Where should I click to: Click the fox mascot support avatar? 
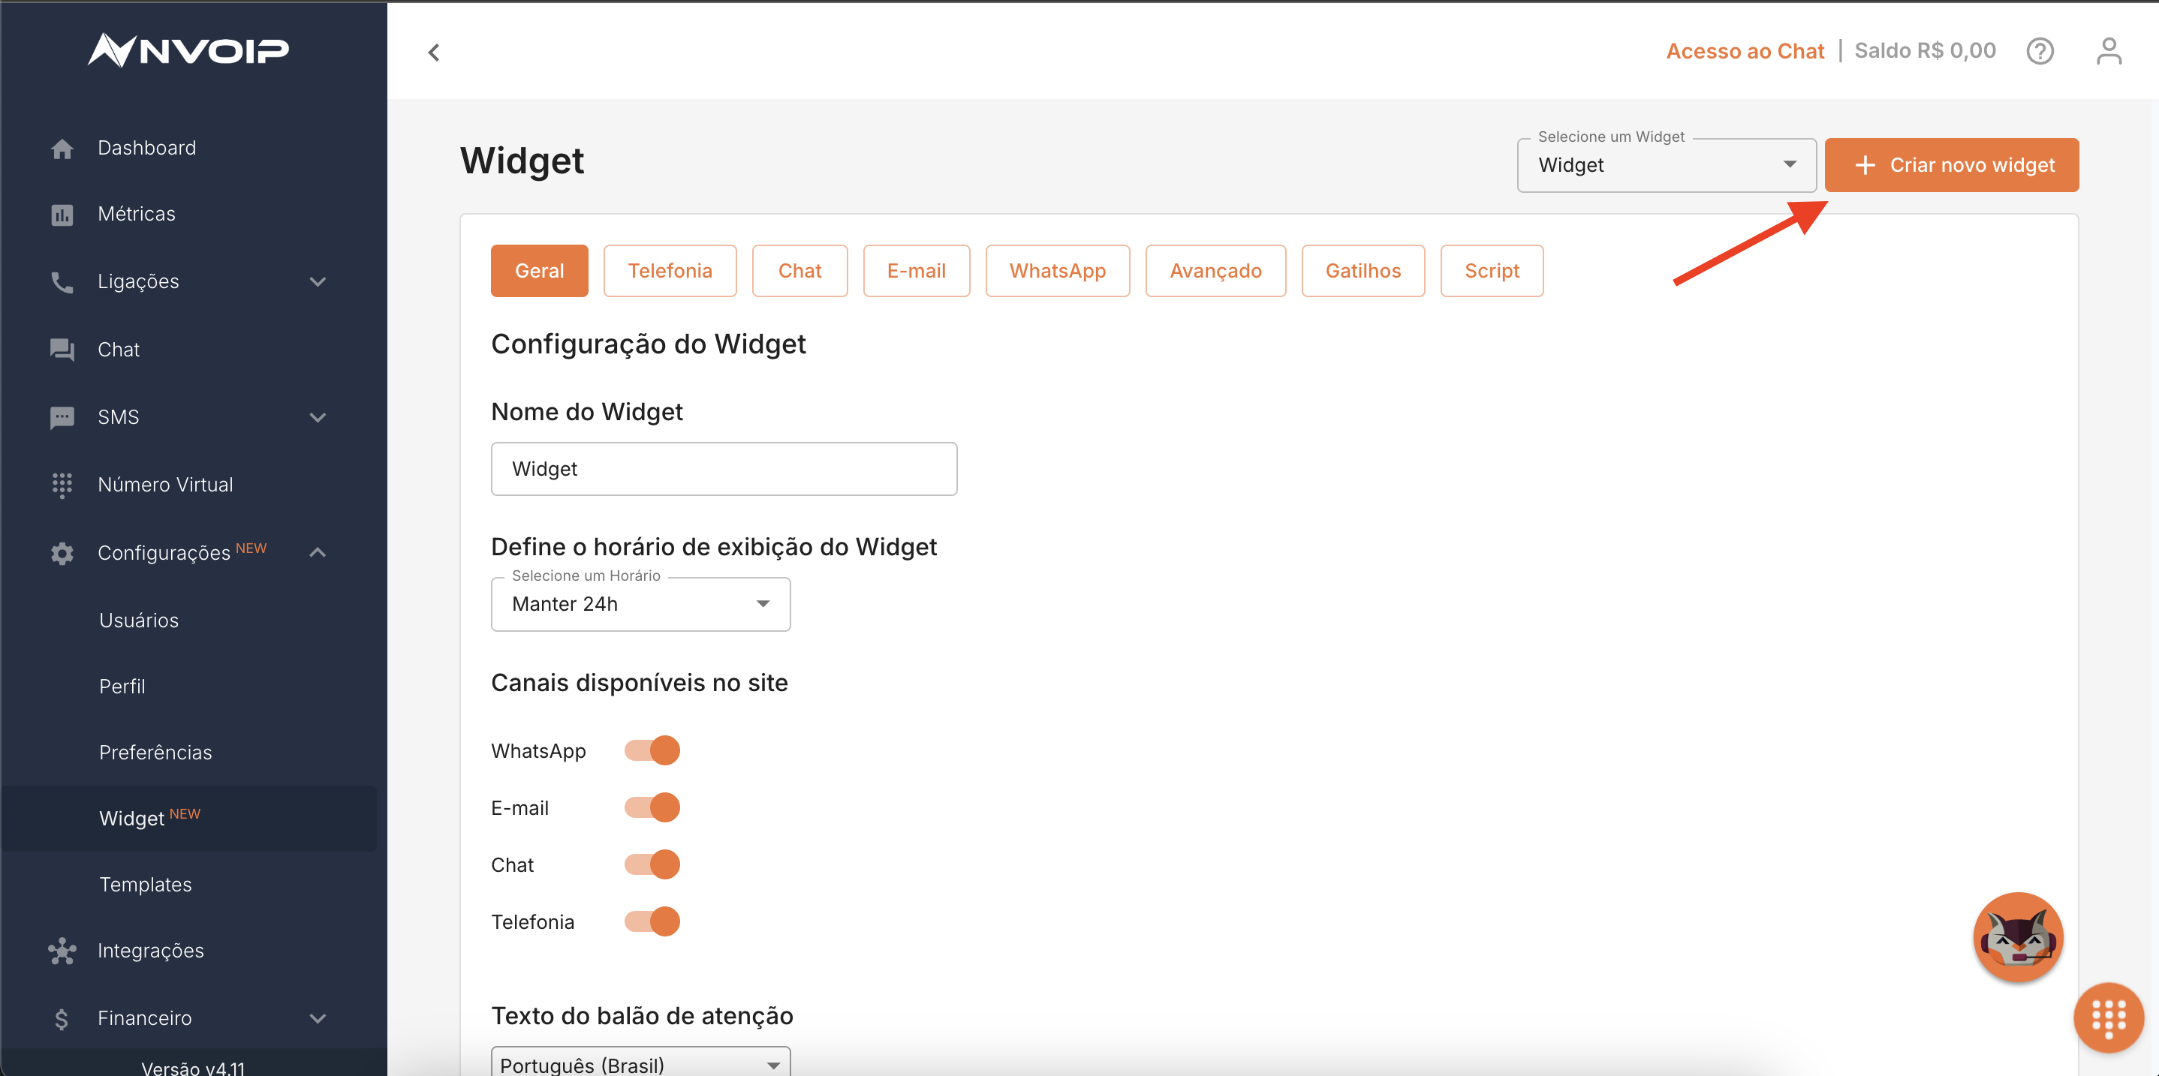click(x=2017, y=936)
